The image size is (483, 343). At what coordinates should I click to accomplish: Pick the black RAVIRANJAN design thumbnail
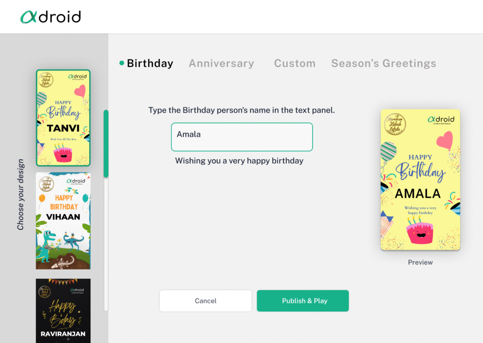click(63, 310)
